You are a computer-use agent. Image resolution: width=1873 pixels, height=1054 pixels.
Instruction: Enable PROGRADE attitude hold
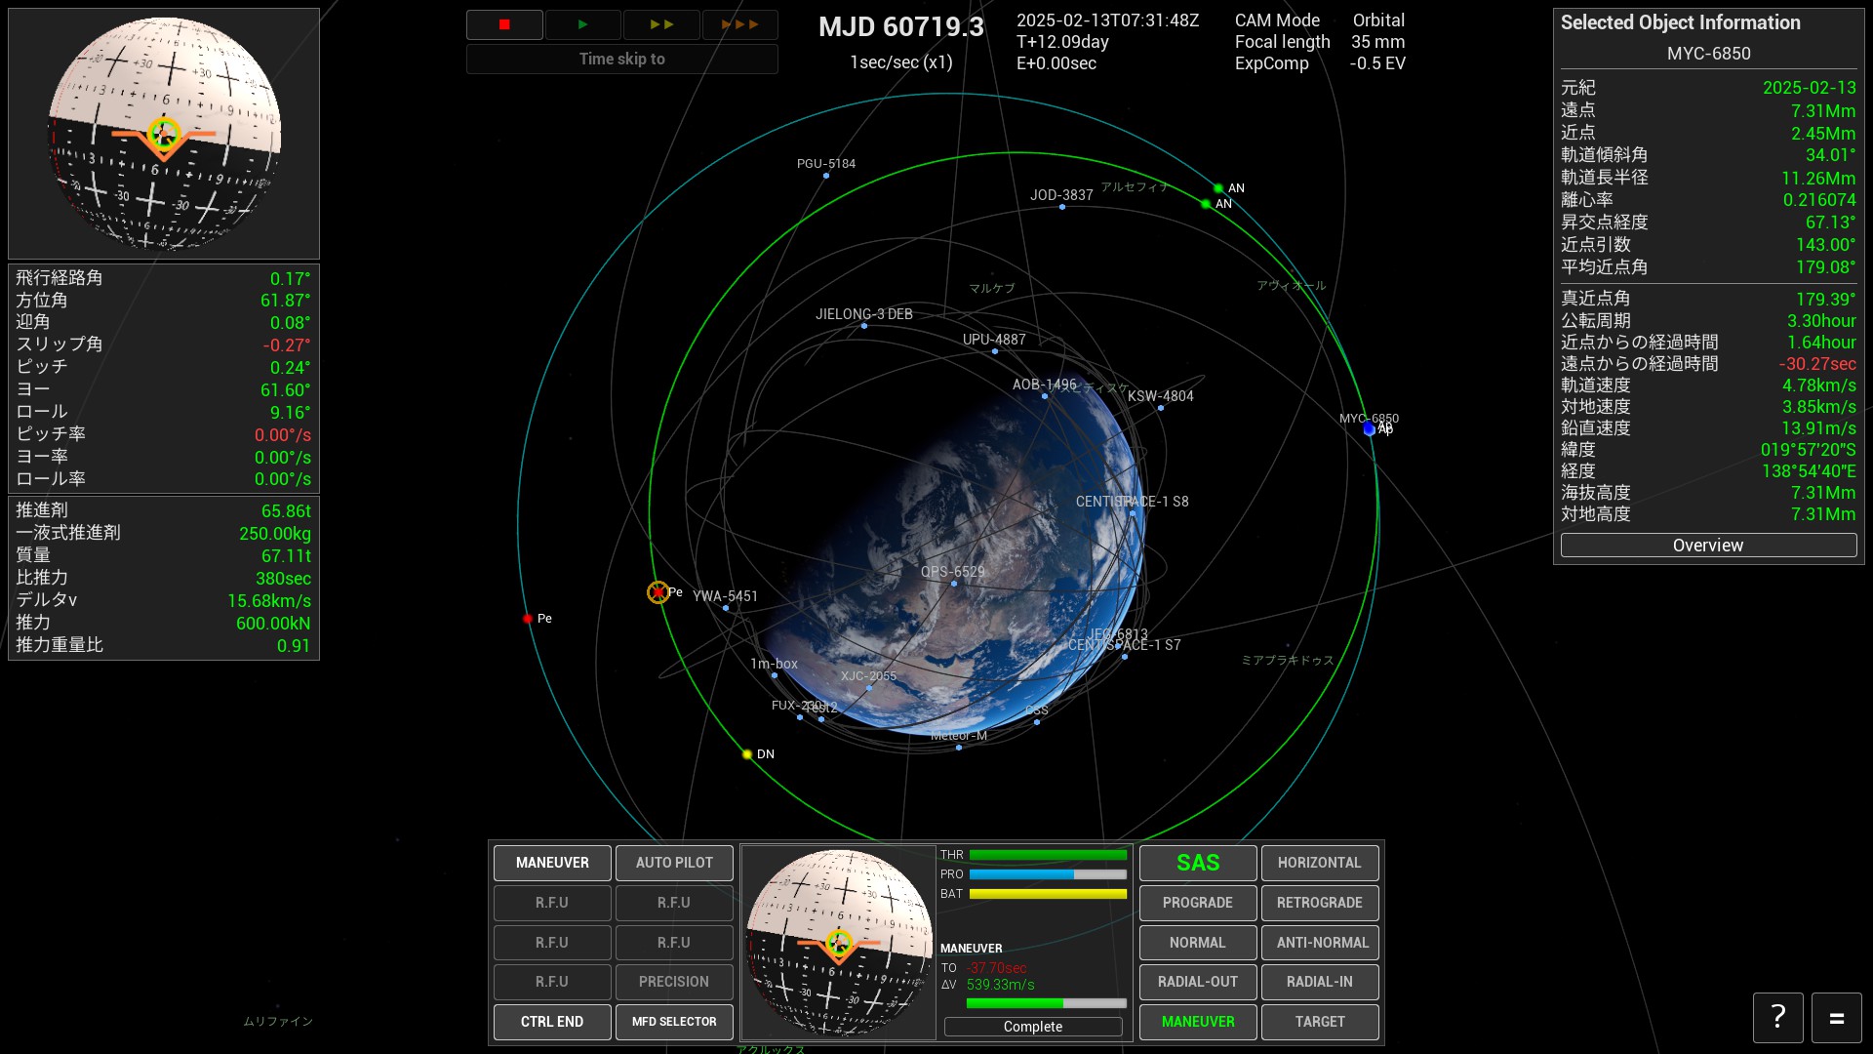[1197, 903]
